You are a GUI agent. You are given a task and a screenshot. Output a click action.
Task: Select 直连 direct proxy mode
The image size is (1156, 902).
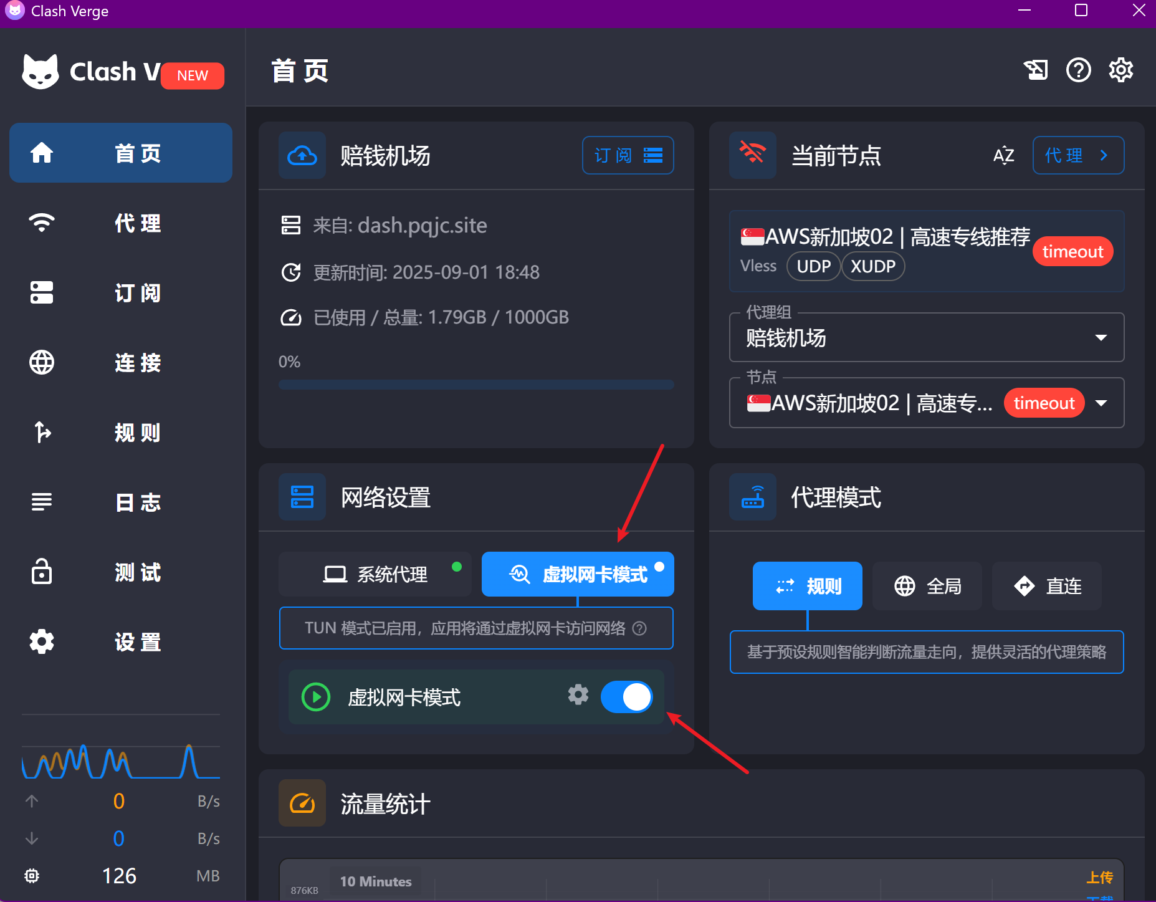pos(1047,586)
